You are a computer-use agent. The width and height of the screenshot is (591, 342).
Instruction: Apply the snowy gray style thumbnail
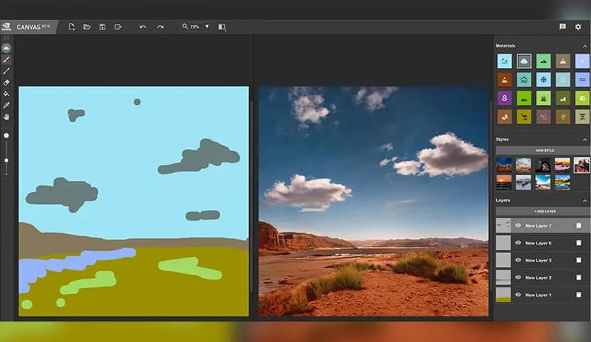click(x=524, y=183)
